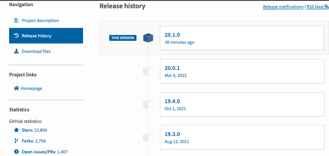Click the grey cube icon beside 19.3.0
This screenshot has height=156, width=329.
148,137
